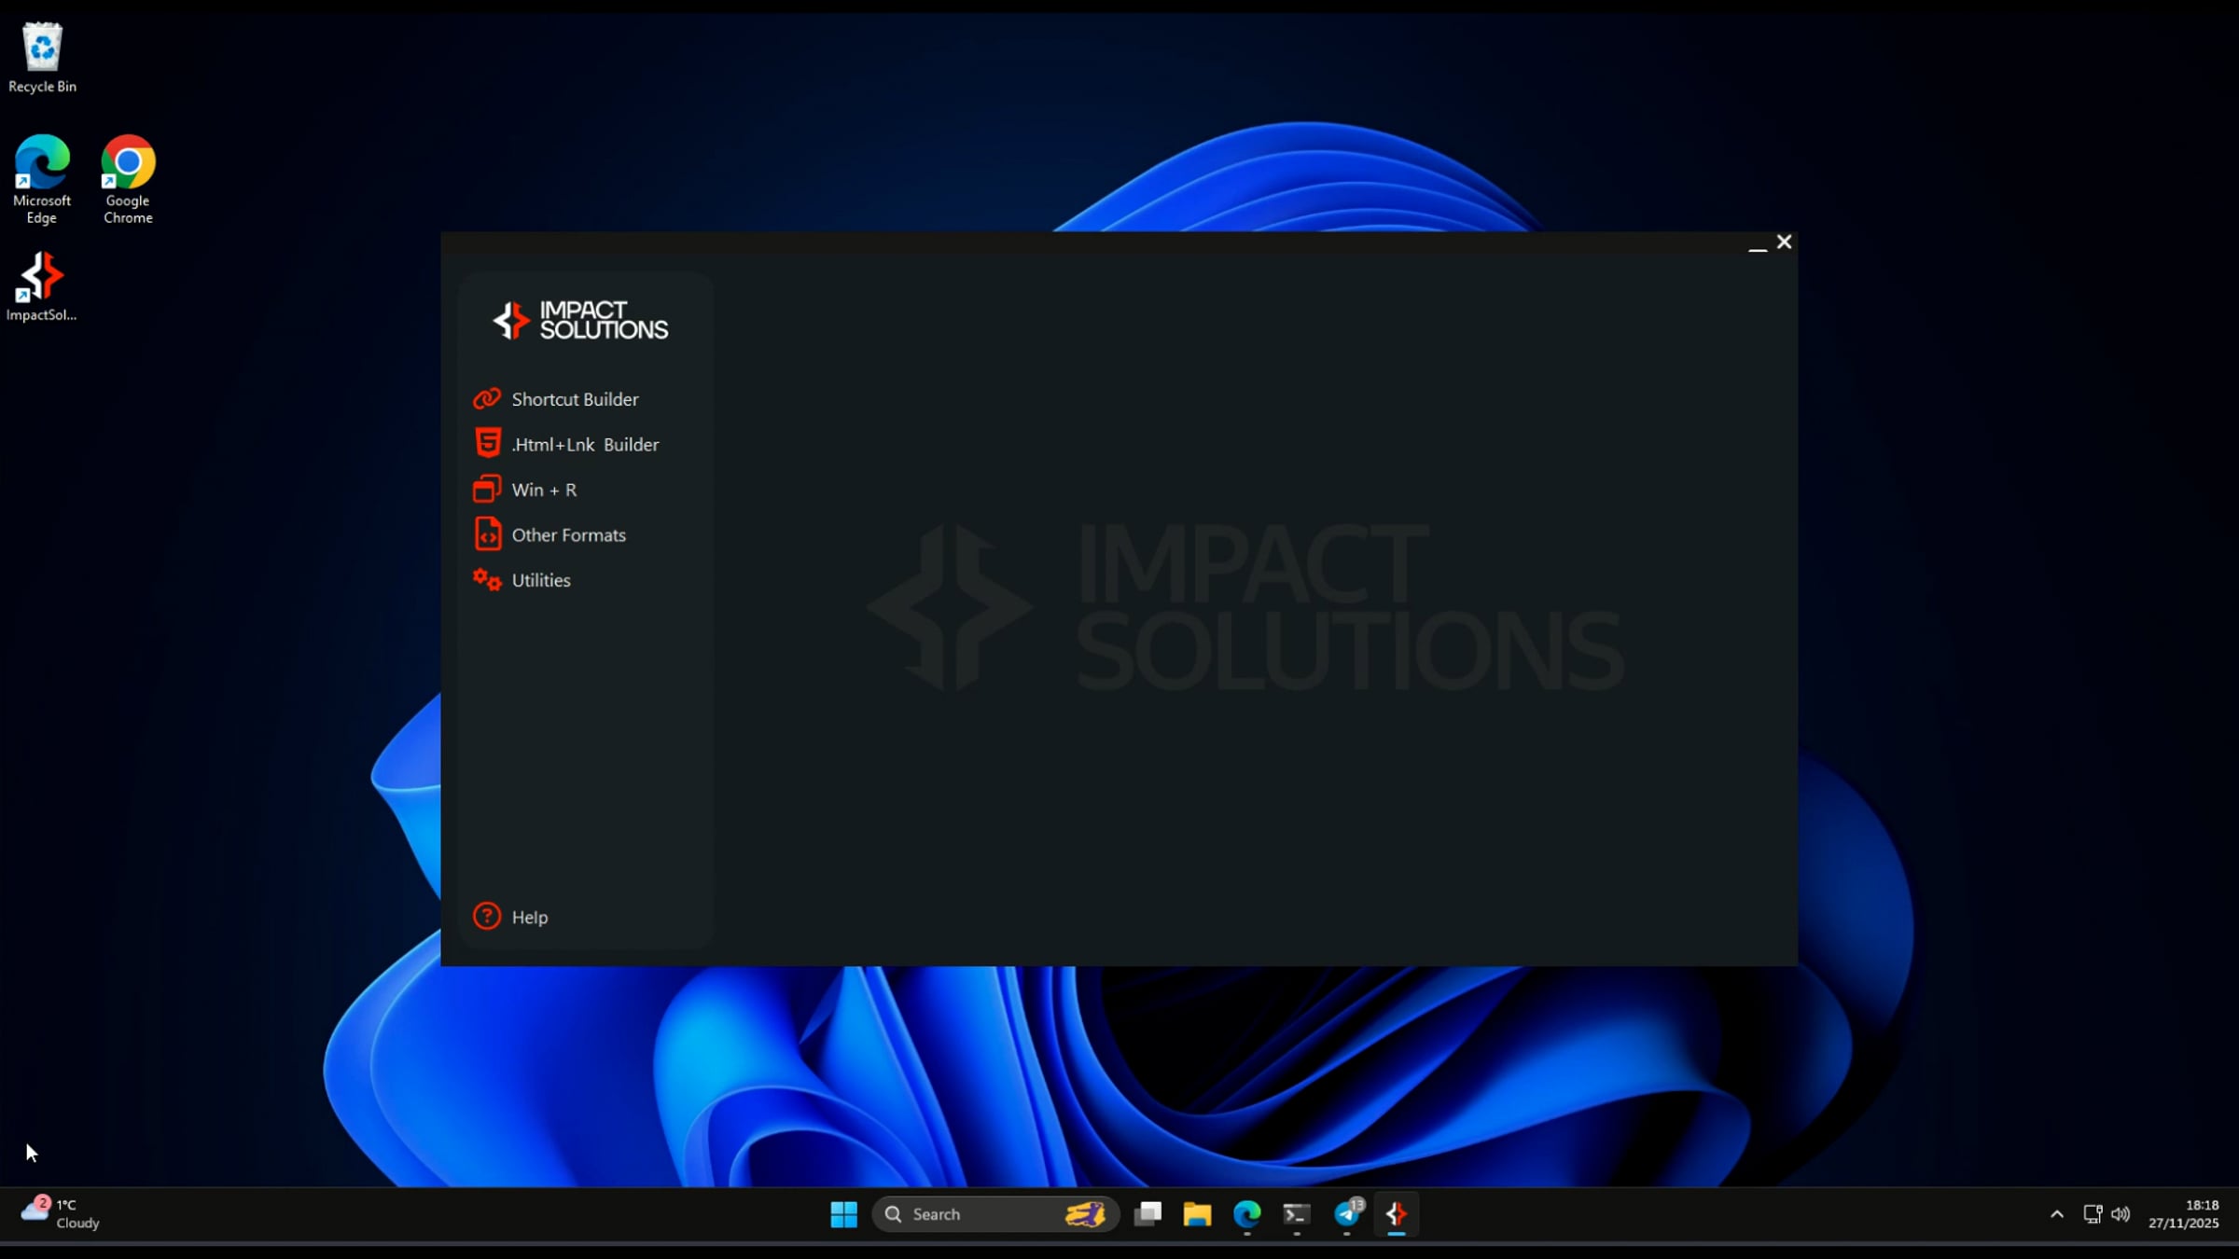2239x1259 pixels.
Task: Click the Impact Solutions taskbar icon
Action: click(x=1397, y=1214)
